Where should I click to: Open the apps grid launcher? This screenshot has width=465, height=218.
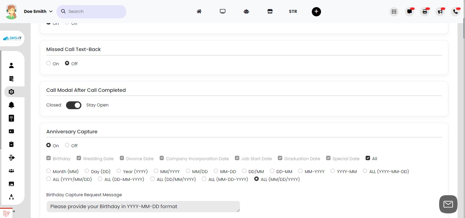click(x=394, y=11)
